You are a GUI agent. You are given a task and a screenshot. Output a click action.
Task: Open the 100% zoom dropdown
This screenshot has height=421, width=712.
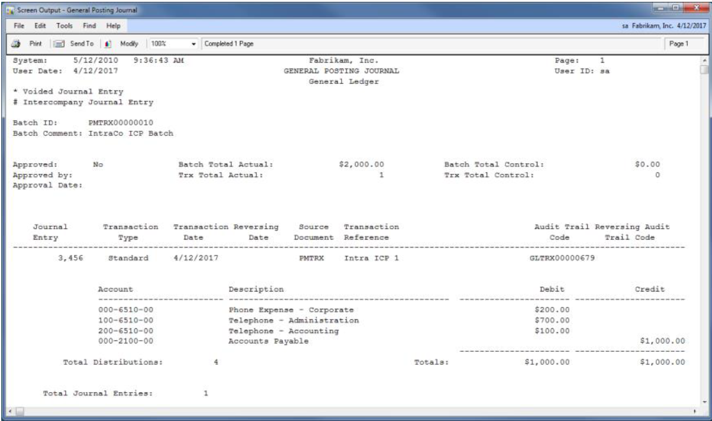click(x=195, y=43)
